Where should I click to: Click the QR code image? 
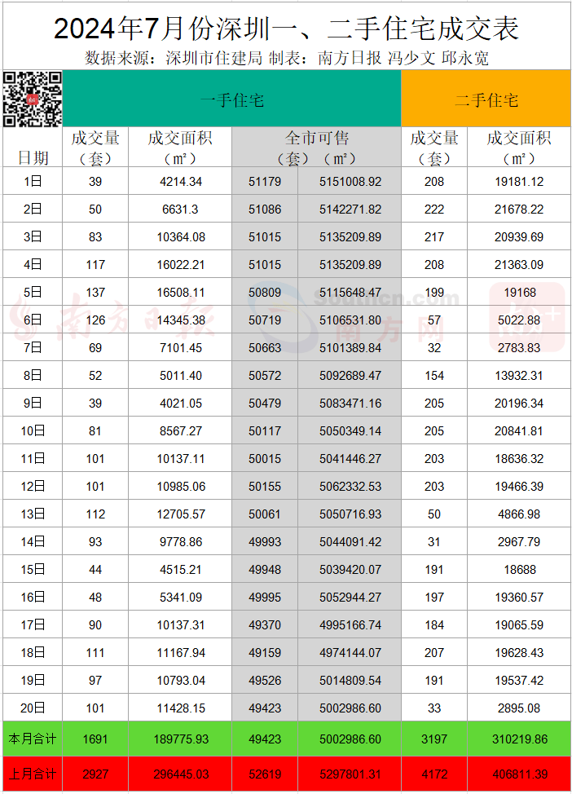[33, 99]
